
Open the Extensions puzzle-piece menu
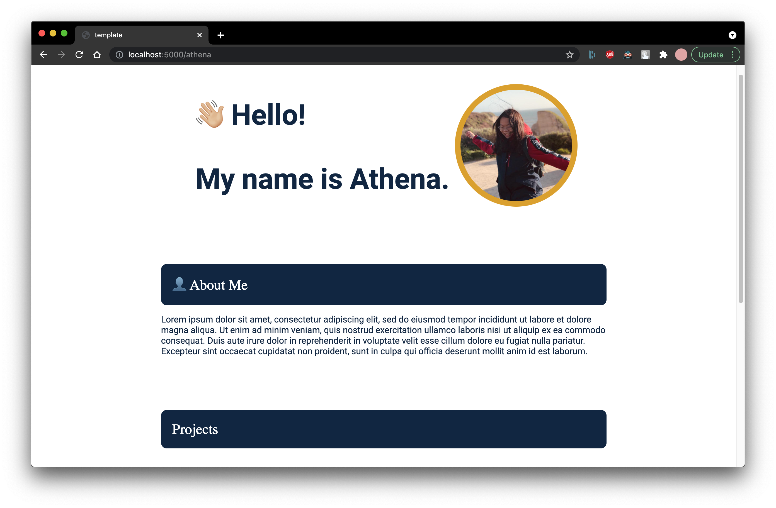click(663, 55)
